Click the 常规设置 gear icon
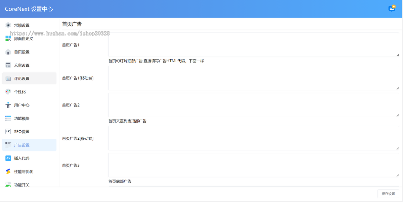 click(x=8, y=25)
